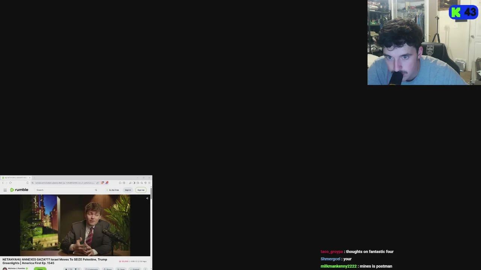
Task: Click the Brave Rewards triangle icon
Action: tap(107, 183)
